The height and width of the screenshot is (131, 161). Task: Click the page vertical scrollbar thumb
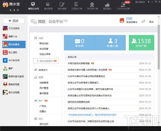point(159,47)
